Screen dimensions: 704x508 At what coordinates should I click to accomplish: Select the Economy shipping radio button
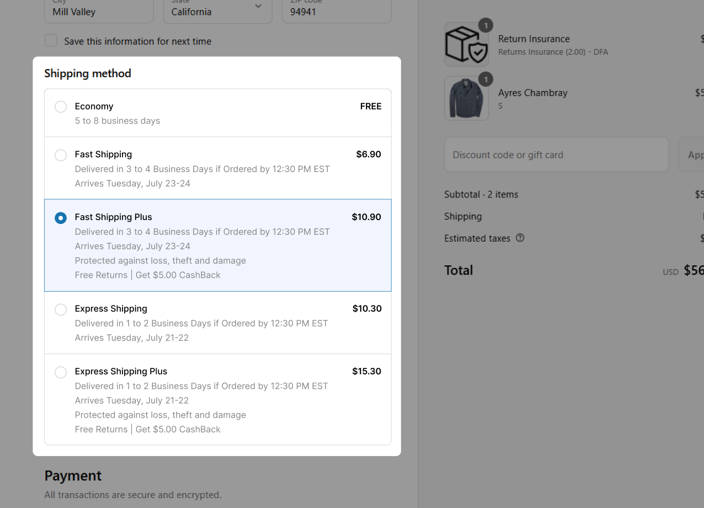click(61, 107)
